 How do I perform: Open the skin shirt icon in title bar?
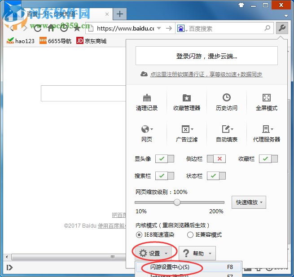[x=241, y=5]
